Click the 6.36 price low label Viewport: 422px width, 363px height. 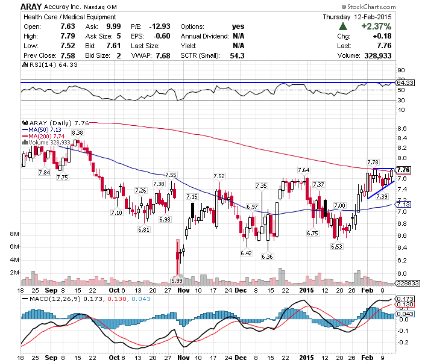(267, 256)
